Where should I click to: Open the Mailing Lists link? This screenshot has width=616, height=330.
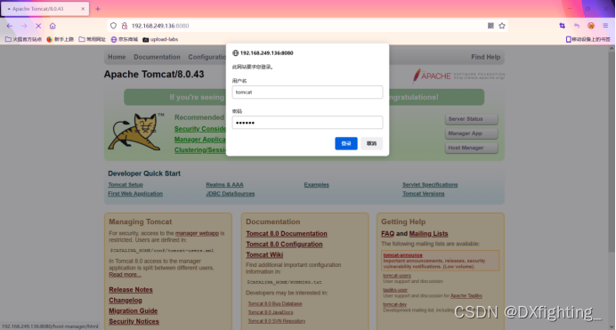coord(428,233)
